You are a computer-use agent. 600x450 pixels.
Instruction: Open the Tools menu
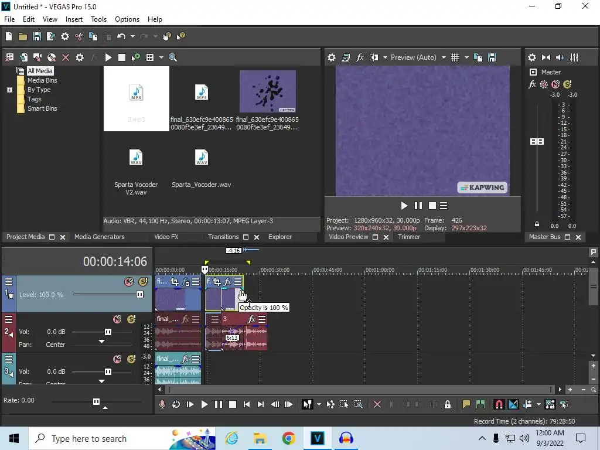click(98, 19)
